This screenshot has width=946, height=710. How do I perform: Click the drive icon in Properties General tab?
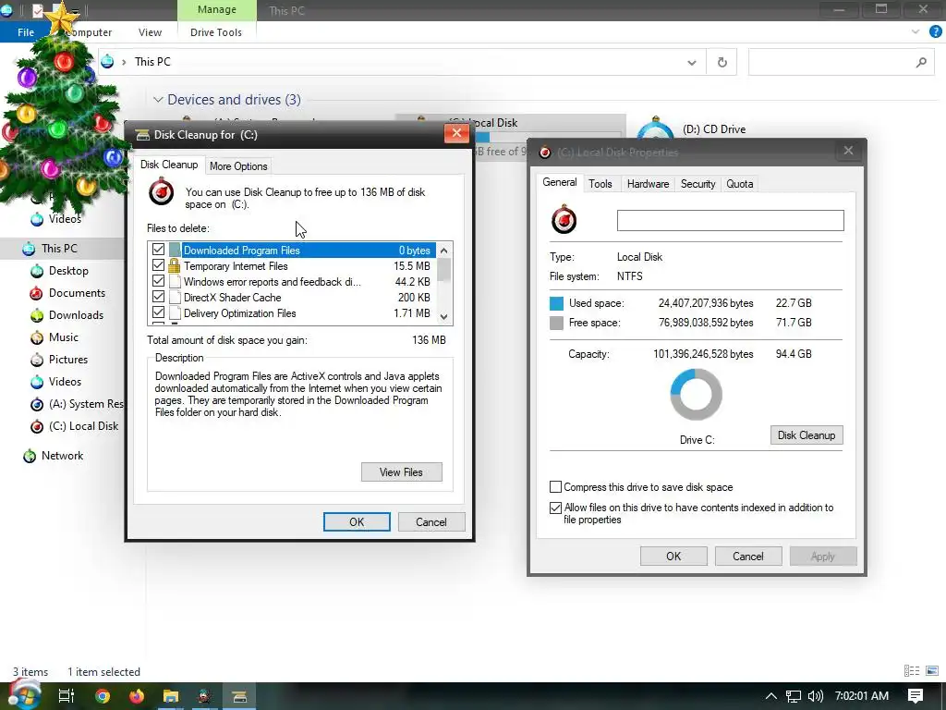pyautogui.click(x=564, y=219)
